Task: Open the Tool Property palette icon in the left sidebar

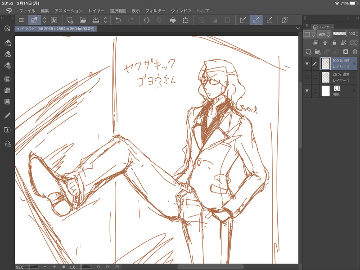Action: (x=7, y=54)
